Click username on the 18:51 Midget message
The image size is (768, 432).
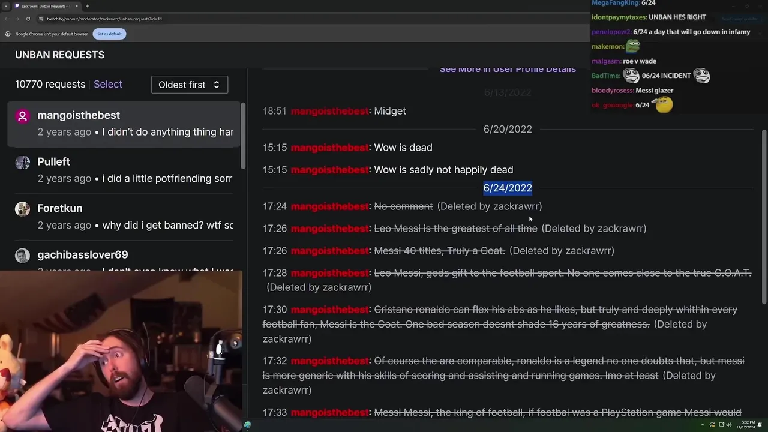click(329, 111)
